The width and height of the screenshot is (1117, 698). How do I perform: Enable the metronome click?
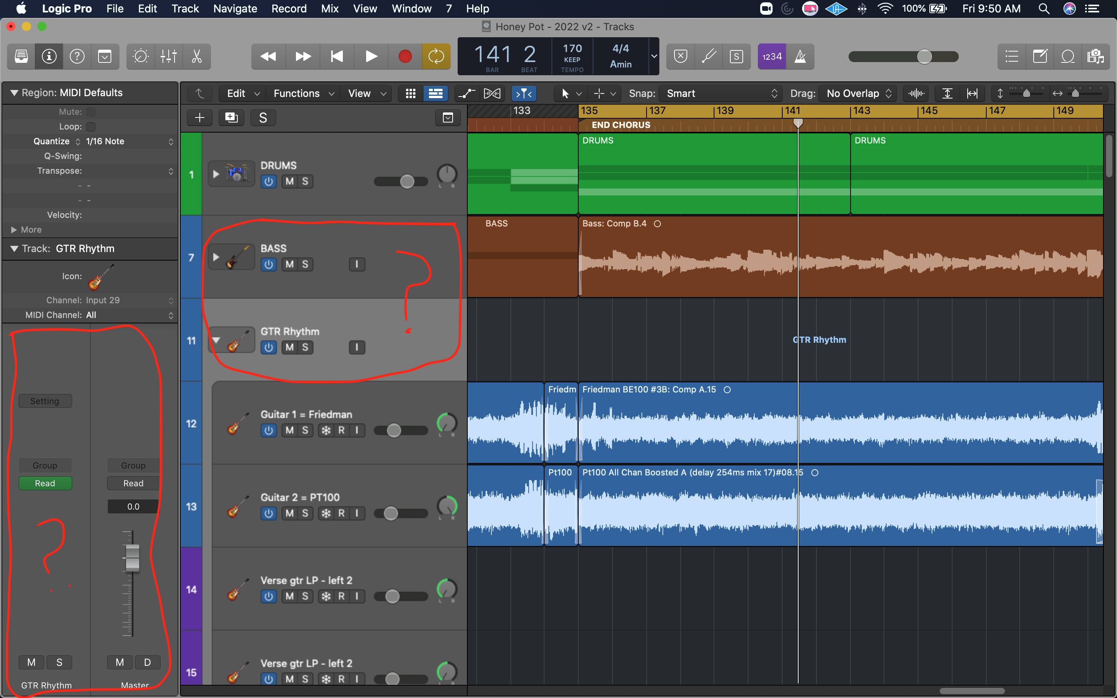click(x=800, y=56)
